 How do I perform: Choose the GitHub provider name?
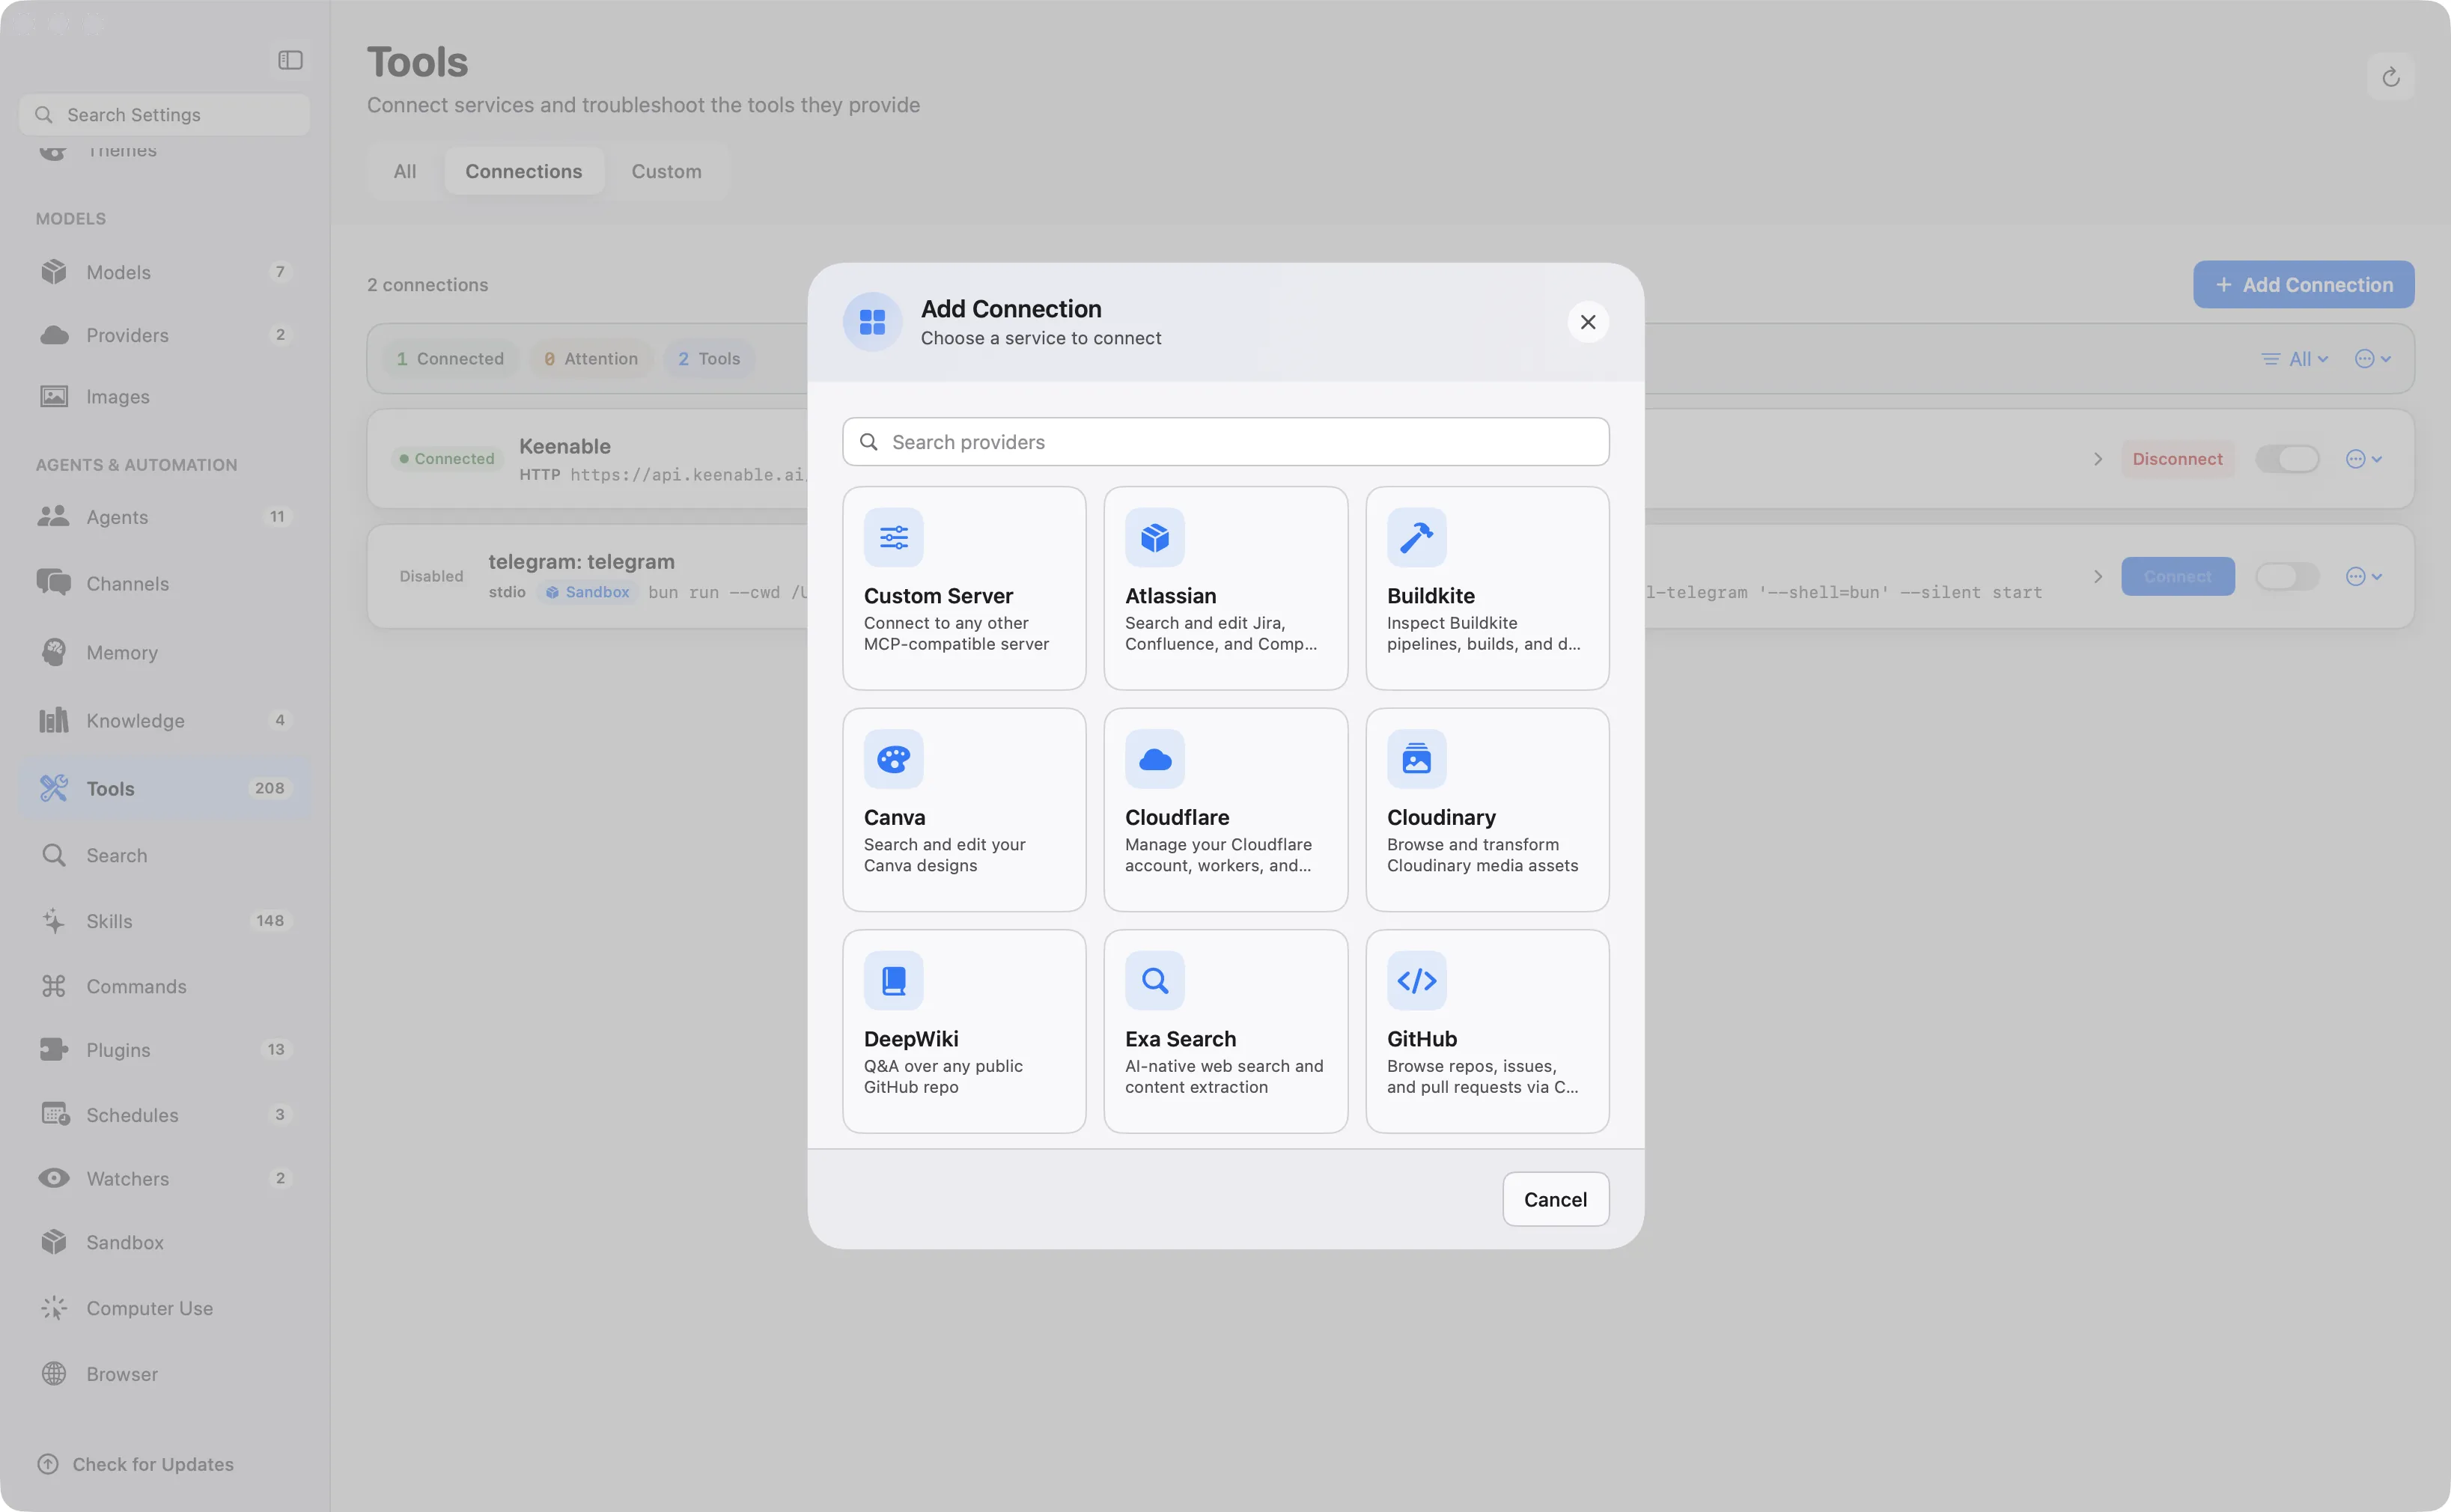coord(1421,1039)
